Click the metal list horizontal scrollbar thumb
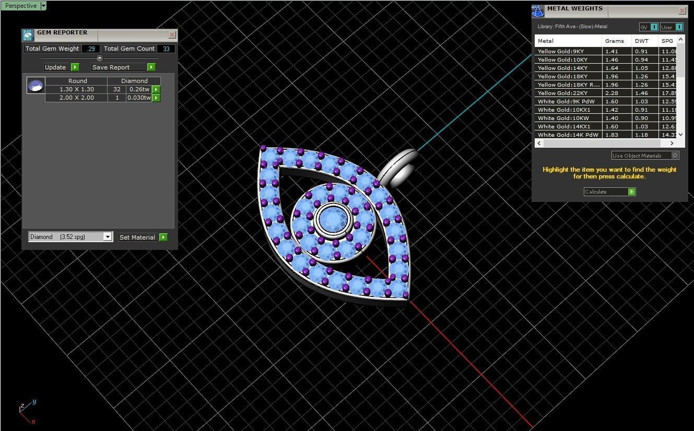 (x=601, y=143)
